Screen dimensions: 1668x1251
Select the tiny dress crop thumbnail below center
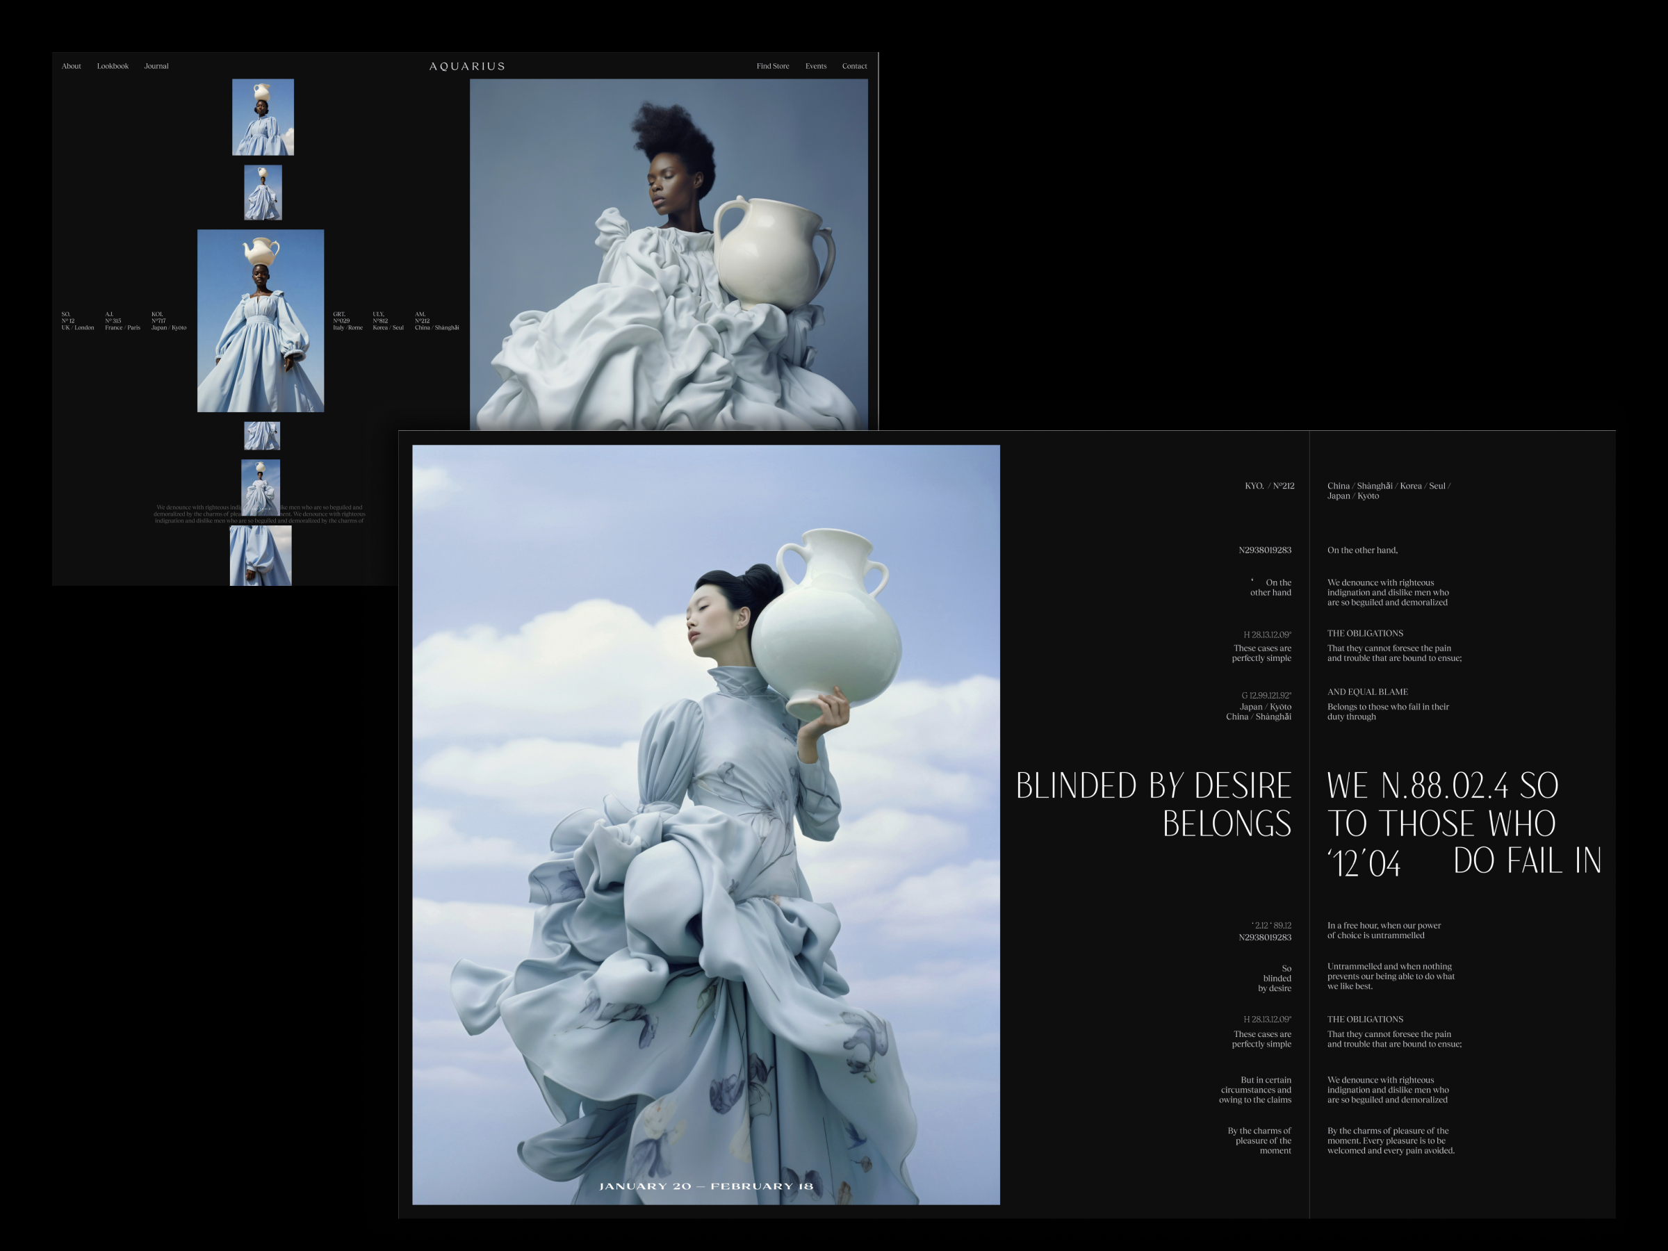pyautogui.click(x=261, y=435)
